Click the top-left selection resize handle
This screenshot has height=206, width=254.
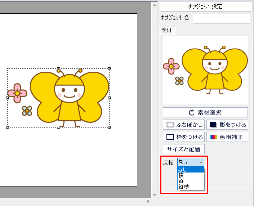[x=7, y=69]
